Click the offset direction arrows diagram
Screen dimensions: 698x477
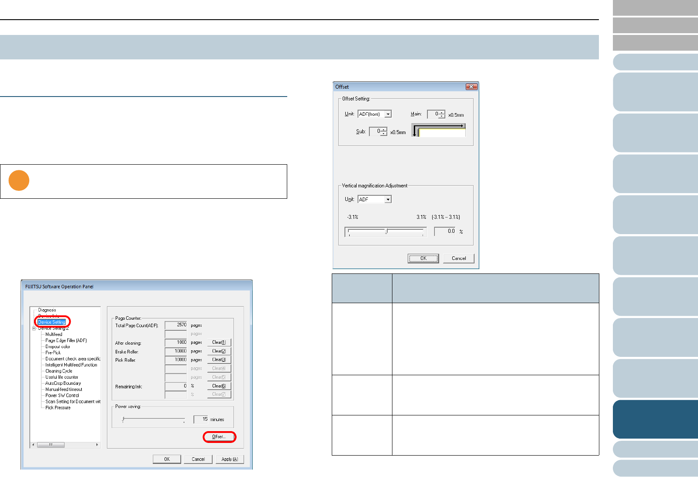(x=439, y=130)
